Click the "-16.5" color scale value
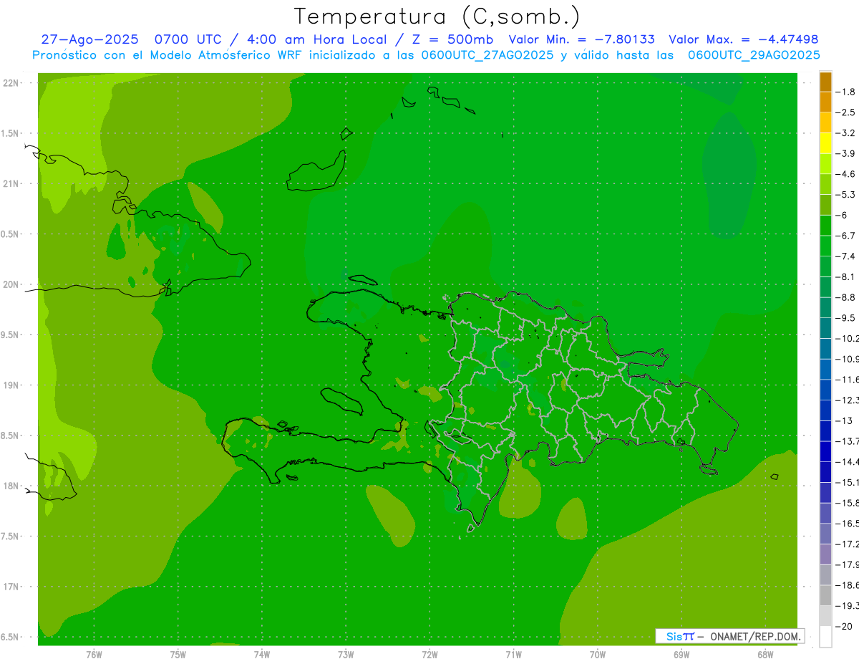 [x=847, y=524]
